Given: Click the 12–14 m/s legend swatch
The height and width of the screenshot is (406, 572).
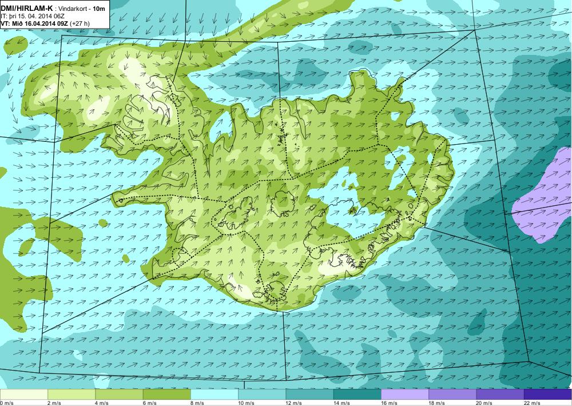Looking at the screenshot, I should point(309,395).
